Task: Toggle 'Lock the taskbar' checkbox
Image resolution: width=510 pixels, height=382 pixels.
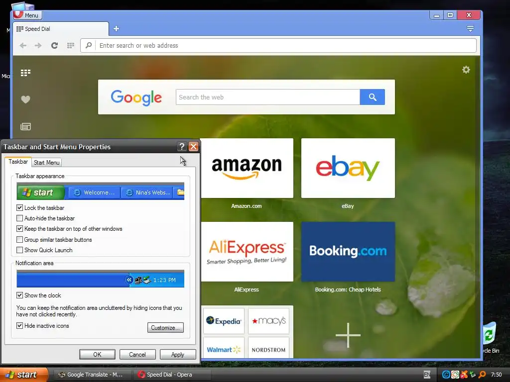Action: click(x=19, y=208)
